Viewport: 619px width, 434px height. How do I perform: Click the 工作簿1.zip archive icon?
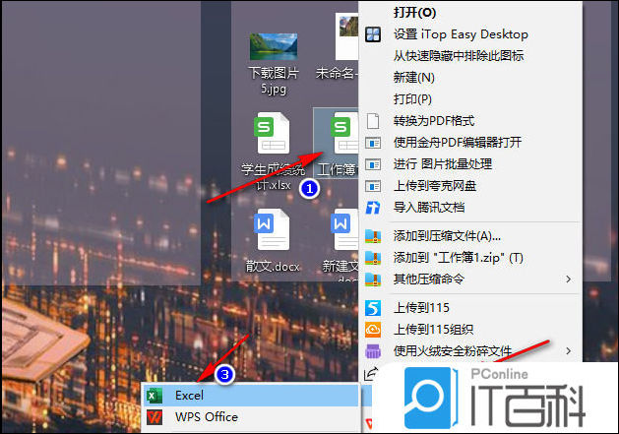pyautogui.click(x=373, y=258)
